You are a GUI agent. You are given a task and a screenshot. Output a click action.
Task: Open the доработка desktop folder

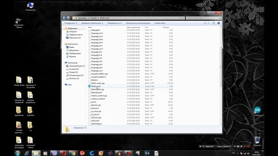point(19,111)
